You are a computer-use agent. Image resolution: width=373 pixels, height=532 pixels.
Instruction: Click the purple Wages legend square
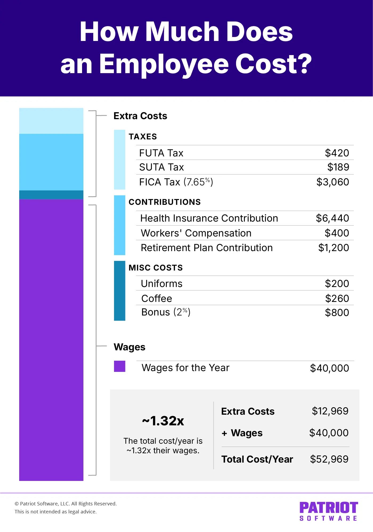(120, 366)
